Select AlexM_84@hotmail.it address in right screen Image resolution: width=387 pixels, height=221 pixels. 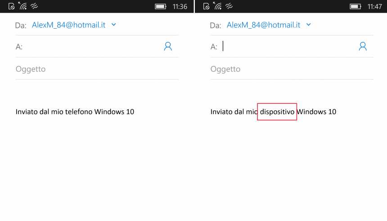263,25
